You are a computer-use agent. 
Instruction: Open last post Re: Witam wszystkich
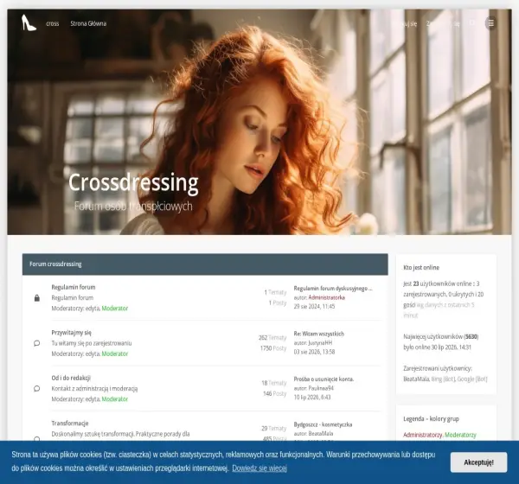point(318,334)
